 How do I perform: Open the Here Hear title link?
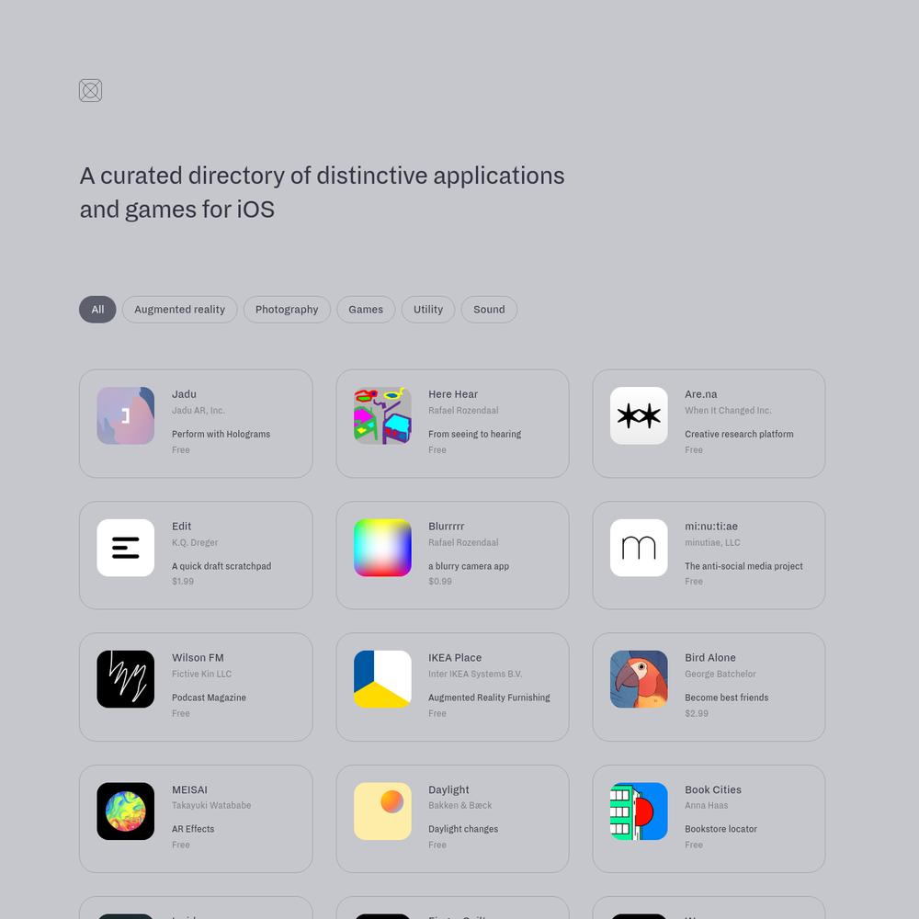click(453, 394)
